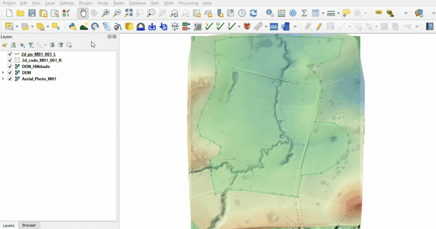Toggle visibility of 2d_code_M01_001_R layer
Image resolution: width=436 pixels, height=229 pixels.
tap(10, 60)
